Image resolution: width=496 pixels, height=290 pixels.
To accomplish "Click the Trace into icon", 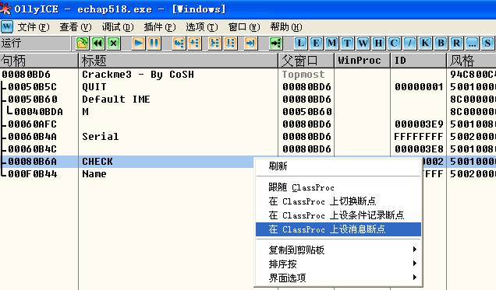I will (x=215, y=44).
